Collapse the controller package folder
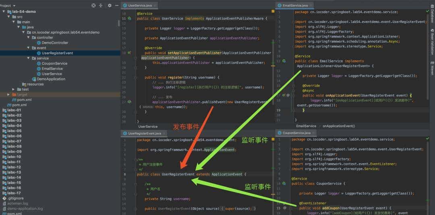The image size is (435, 215). click(x=28, y=37)
